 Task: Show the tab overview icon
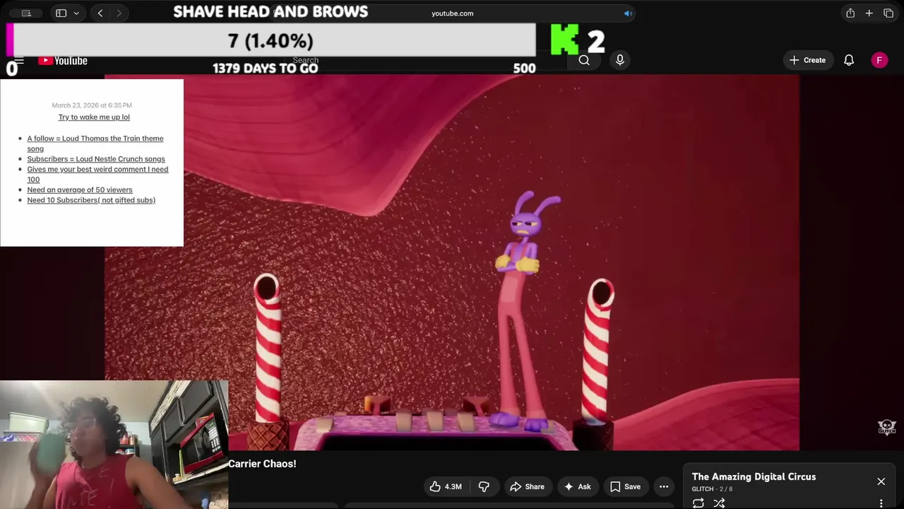coord(888,13)
